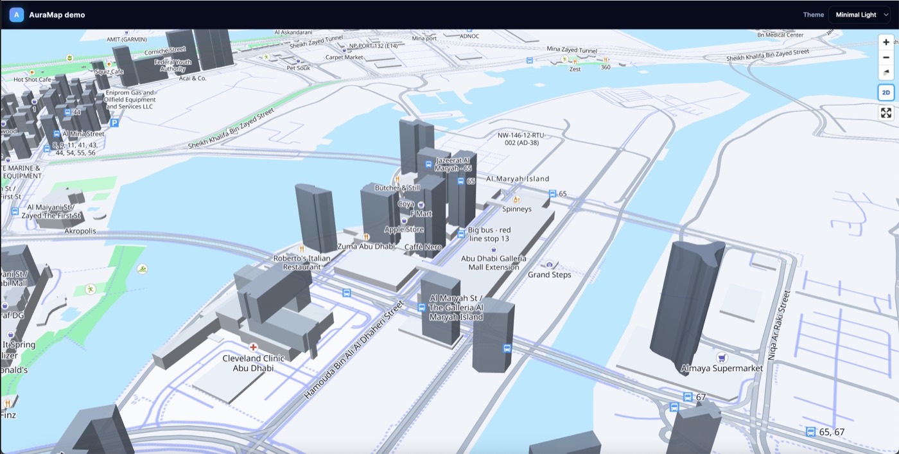The image size is (899, 454).
Task: Click the ADNOC label
Action: coord(469,36)
